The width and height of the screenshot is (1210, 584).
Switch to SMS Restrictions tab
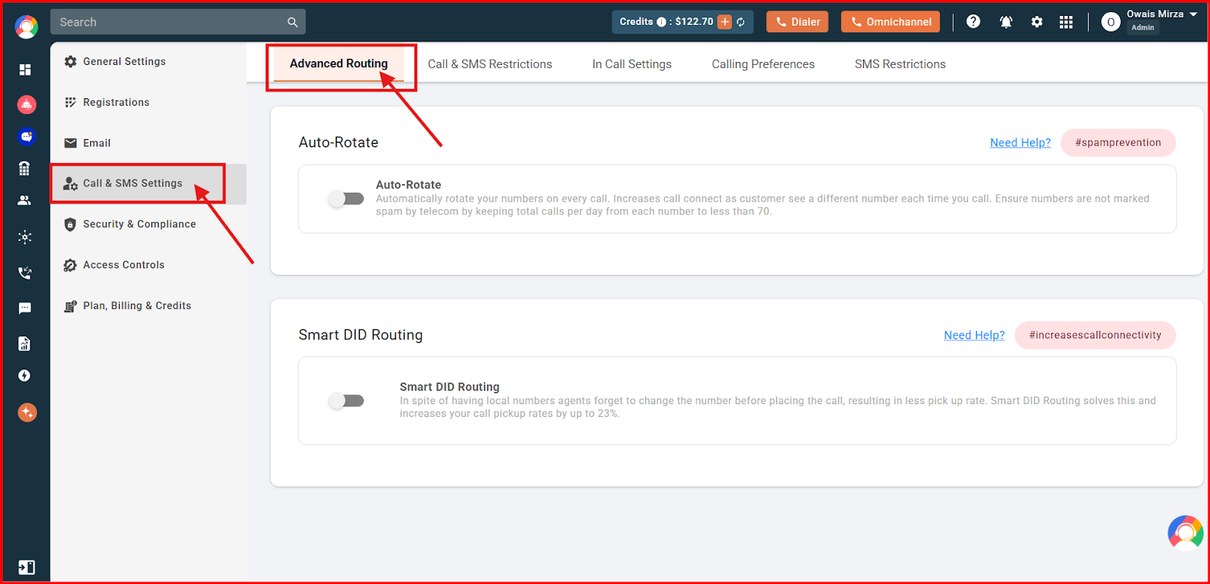[900, 64]
